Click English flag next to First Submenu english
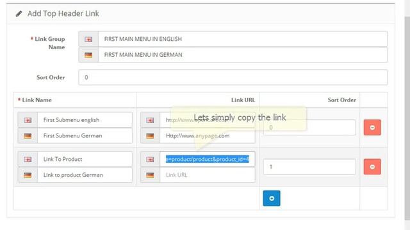Viewport: 410px width, 230px height. click(28, 120)
